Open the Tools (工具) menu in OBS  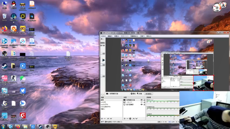tap(142, 36)
